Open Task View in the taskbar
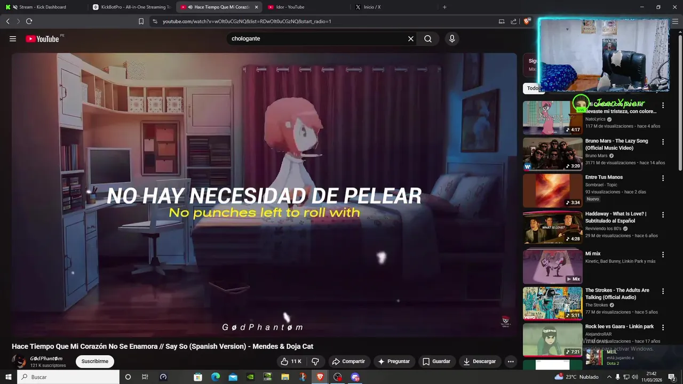This screenshot has height=384, width=683. click(145, 377)
